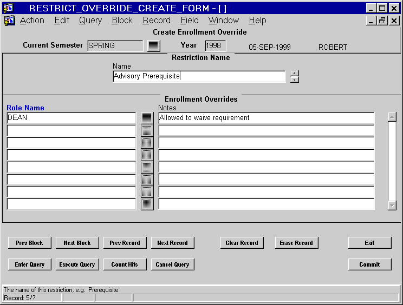Click the Erase Record button
This screenshot has width=403, height=305.
(x=296, y=243)
